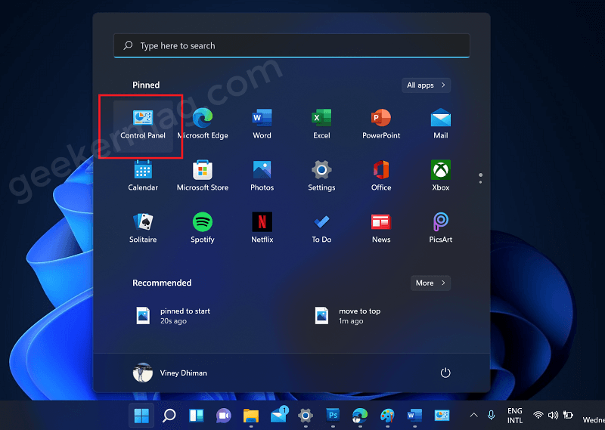
Task: Switch to Edge on the taskbar
Action: [360, 416]
